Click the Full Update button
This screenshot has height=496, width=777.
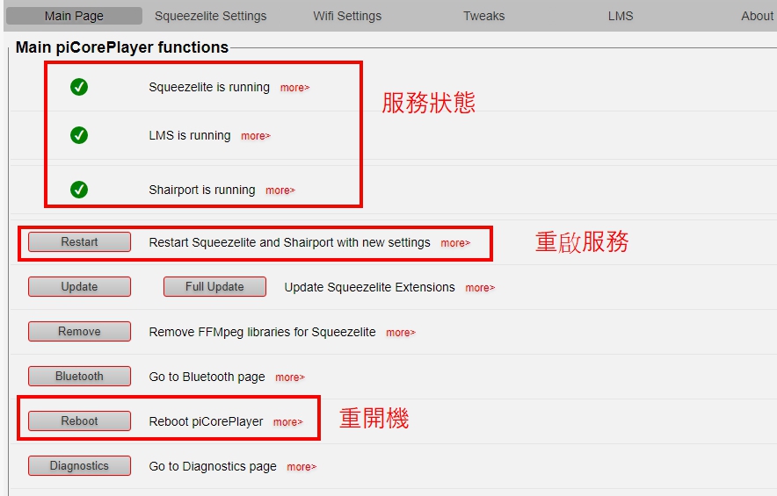point(214,286)
